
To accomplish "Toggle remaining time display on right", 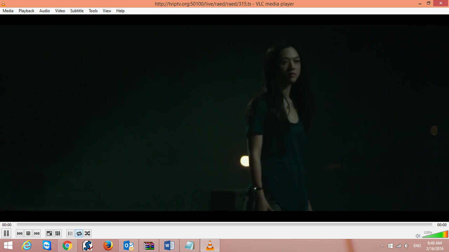I will pos(442,225).
